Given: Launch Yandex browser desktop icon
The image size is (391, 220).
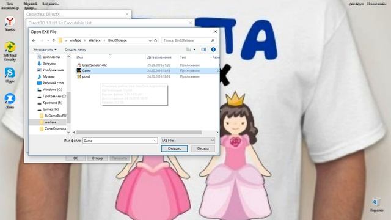Looking at the screenshot, I should pos(10,24).
